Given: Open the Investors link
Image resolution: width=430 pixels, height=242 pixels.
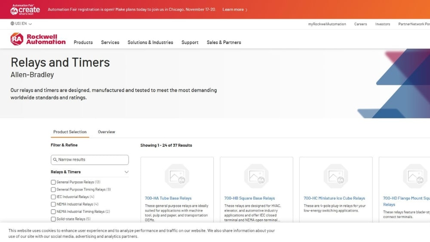Looking at the screenshot, I should pyautogui.click(x=383, y=24).
